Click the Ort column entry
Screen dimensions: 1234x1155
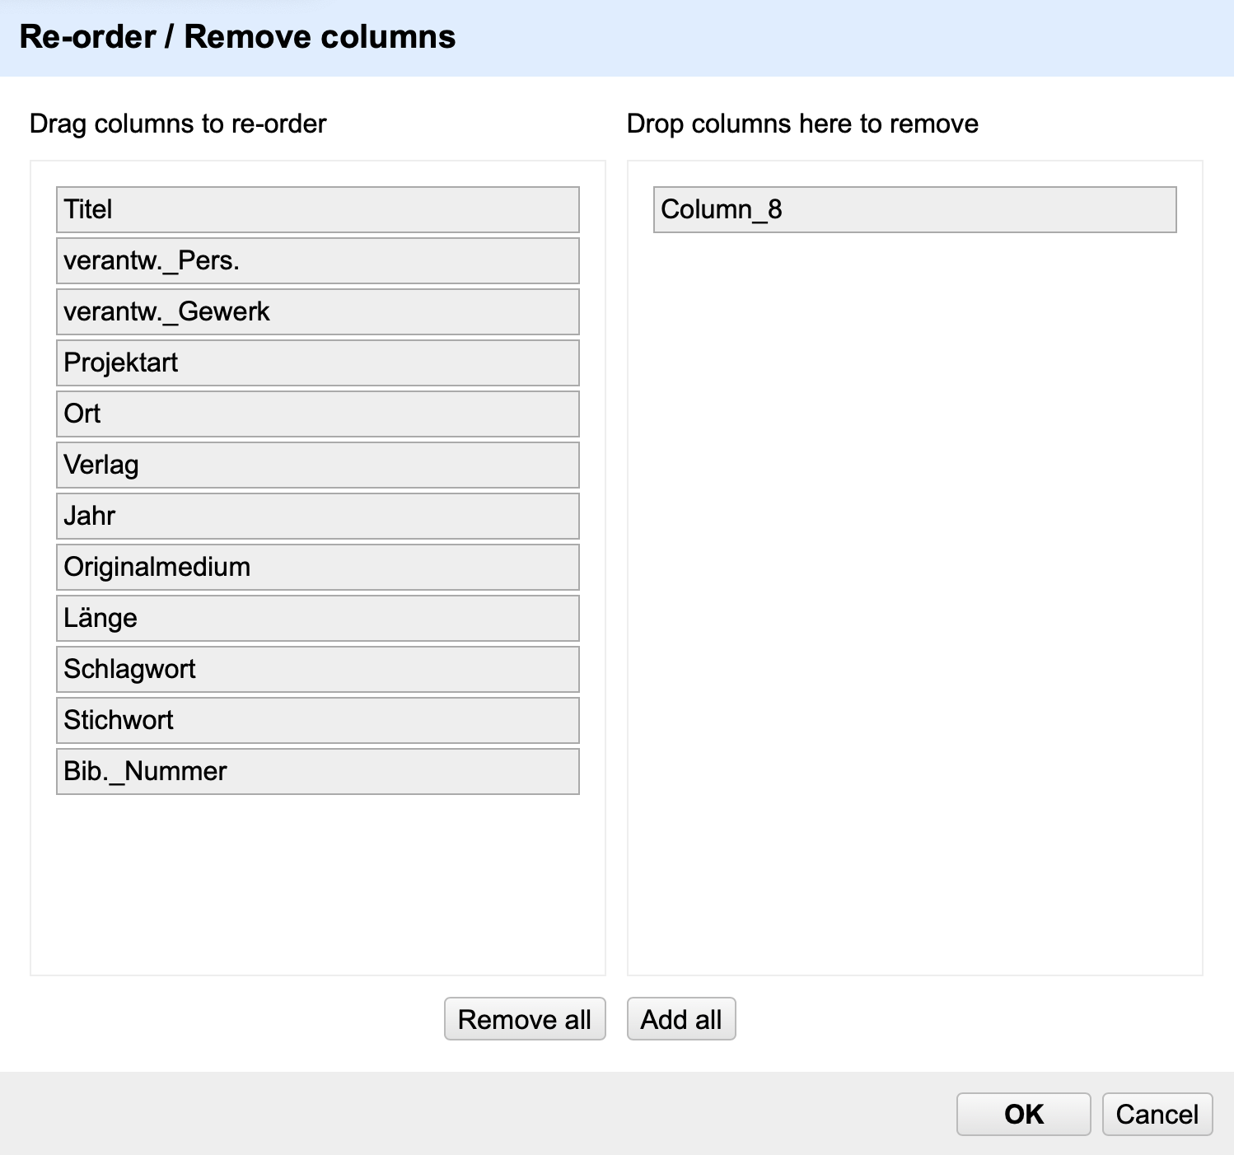[x=317, y=414]
